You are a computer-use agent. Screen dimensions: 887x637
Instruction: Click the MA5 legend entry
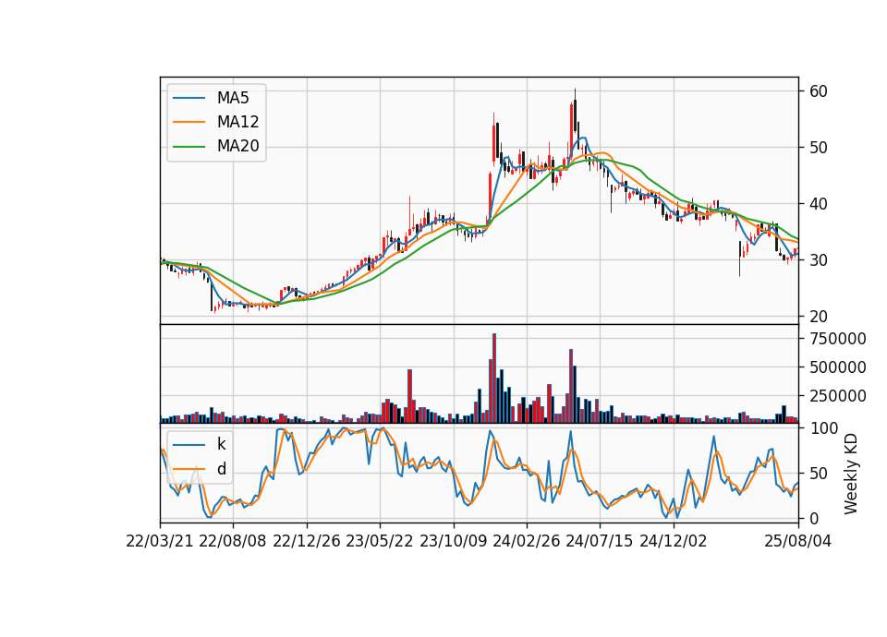coord(216,98)
